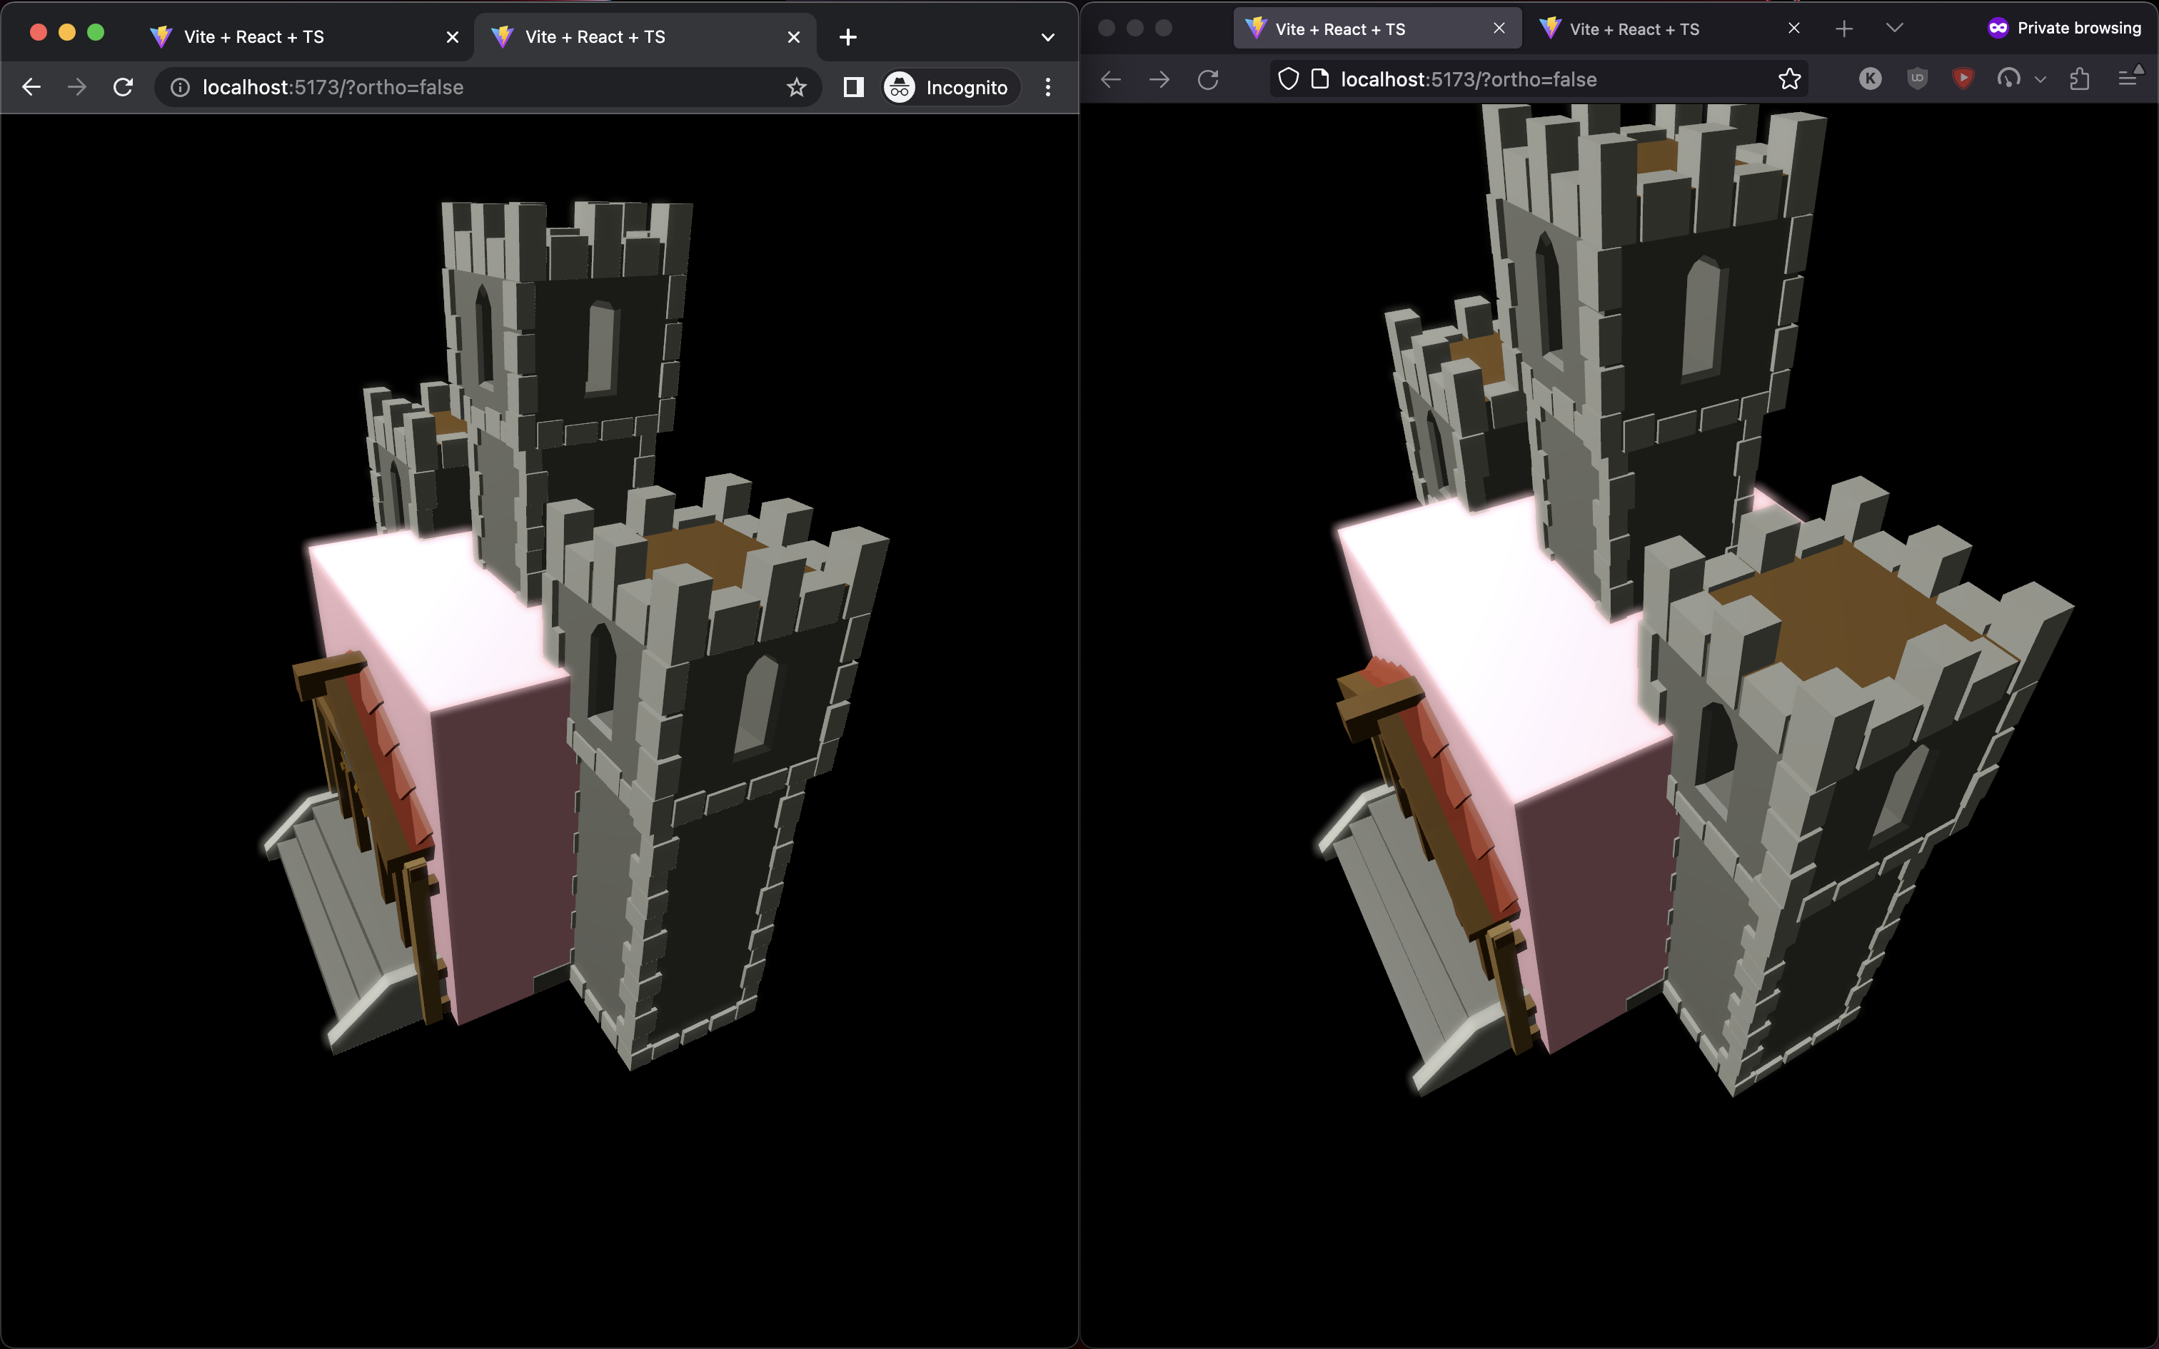Bookmark the page with Chrome's star icon
The image size is (2159, 1349).
[796, 86]
